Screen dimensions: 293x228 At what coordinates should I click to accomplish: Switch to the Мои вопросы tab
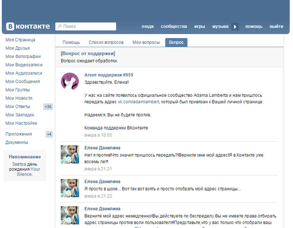tap(146, 42)
